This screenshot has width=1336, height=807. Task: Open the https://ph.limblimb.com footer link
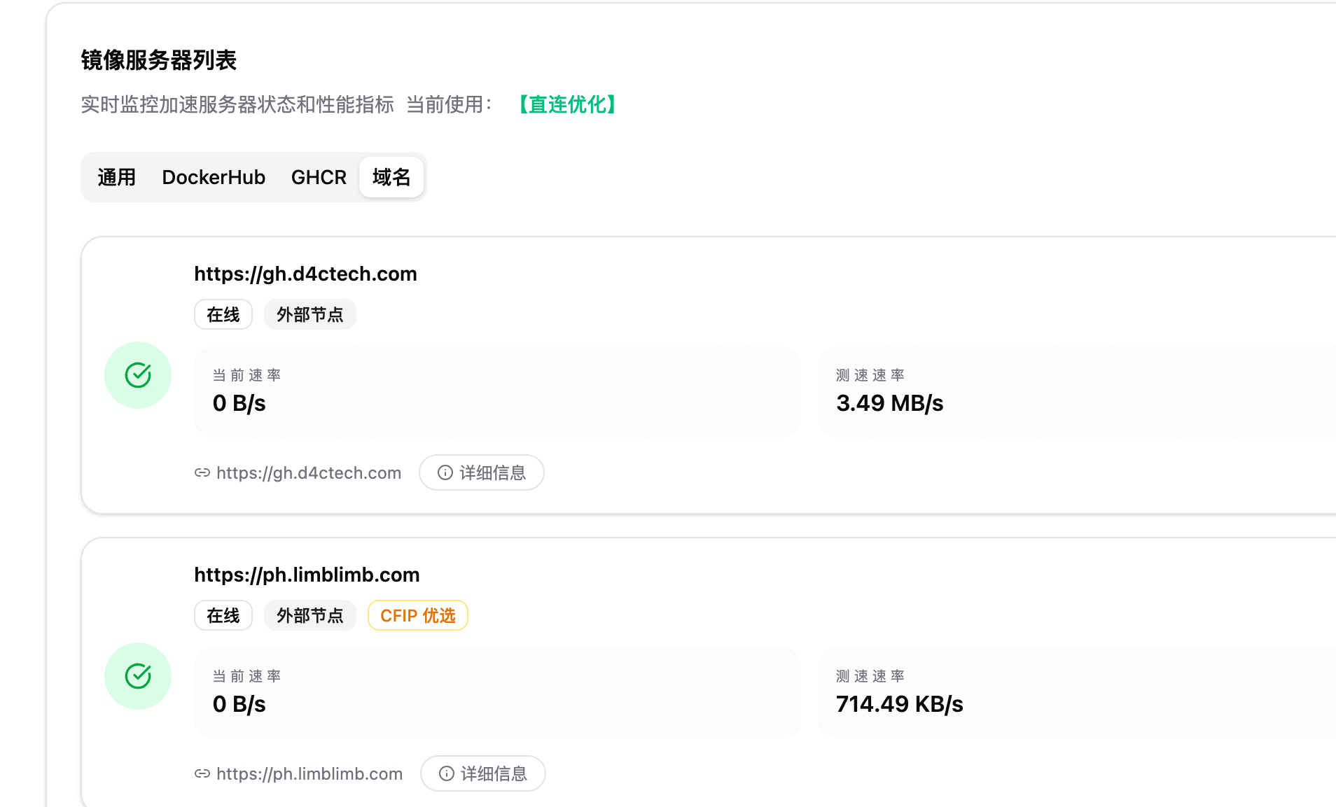309,774
